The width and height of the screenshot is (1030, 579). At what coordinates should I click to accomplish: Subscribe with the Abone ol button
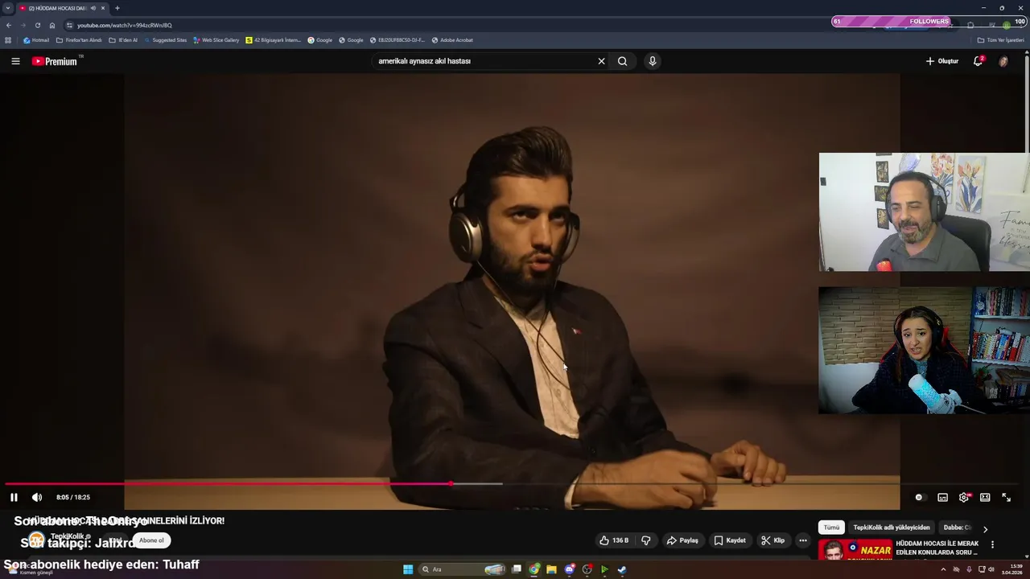click(151, 540)
